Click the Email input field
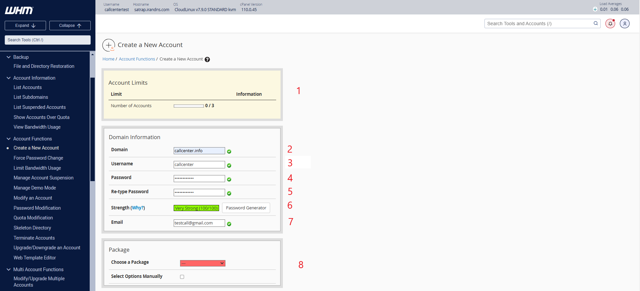640x291 pixels. point(199,223)
